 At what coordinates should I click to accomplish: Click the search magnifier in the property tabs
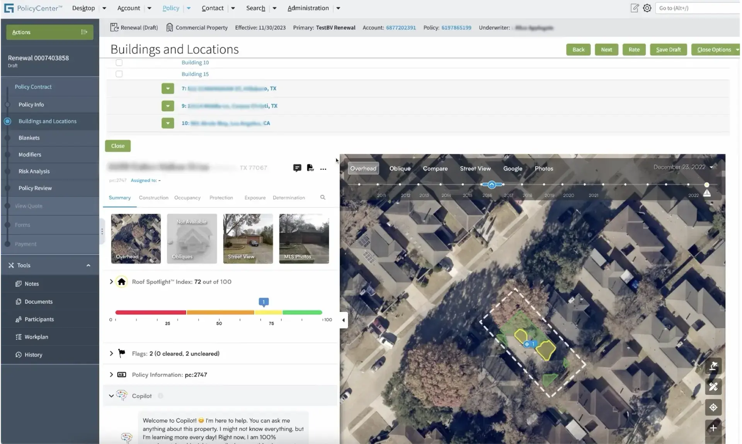click(x=323, y=197)
